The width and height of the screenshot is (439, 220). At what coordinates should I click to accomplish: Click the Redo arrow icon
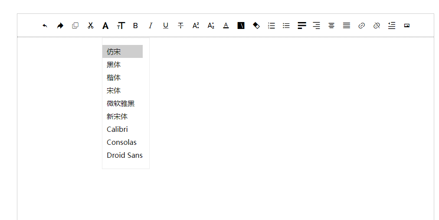pos(60,26)
